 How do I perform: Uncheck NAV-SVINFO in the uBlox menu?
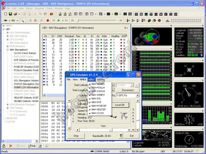pyautogui.click(x=98, y=95)
